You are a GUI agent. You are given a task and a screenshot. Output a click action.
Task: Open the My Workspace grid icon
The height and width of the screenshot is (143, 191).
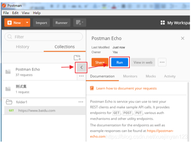click(x=163, y=23)
